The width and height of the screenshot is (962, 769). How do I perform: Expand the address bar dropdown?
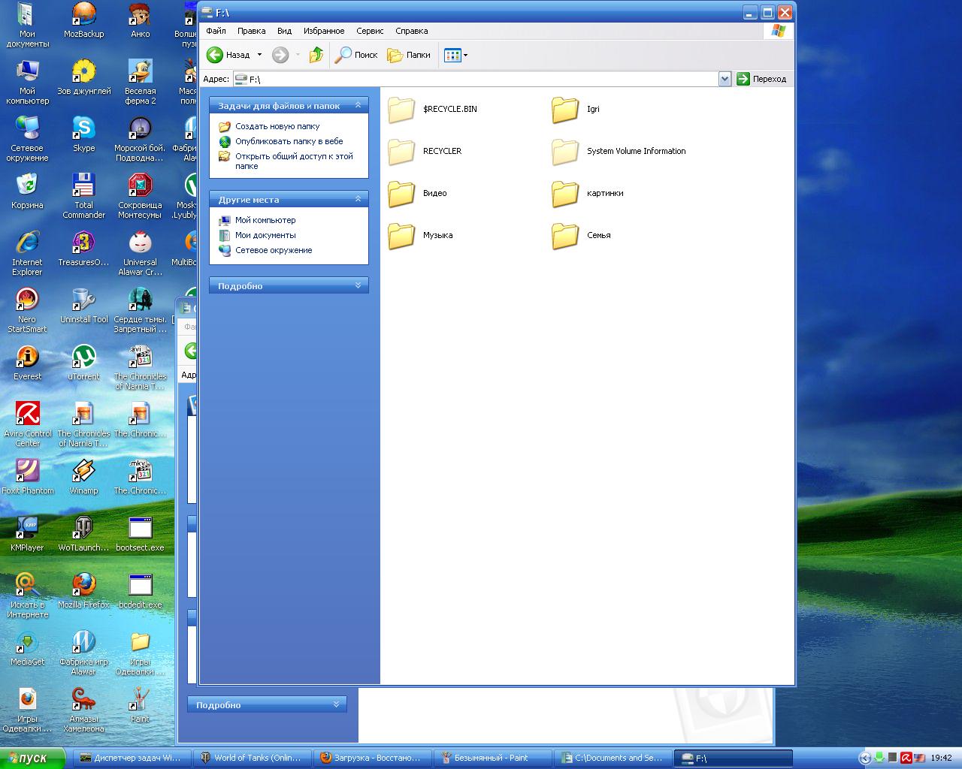725,79
